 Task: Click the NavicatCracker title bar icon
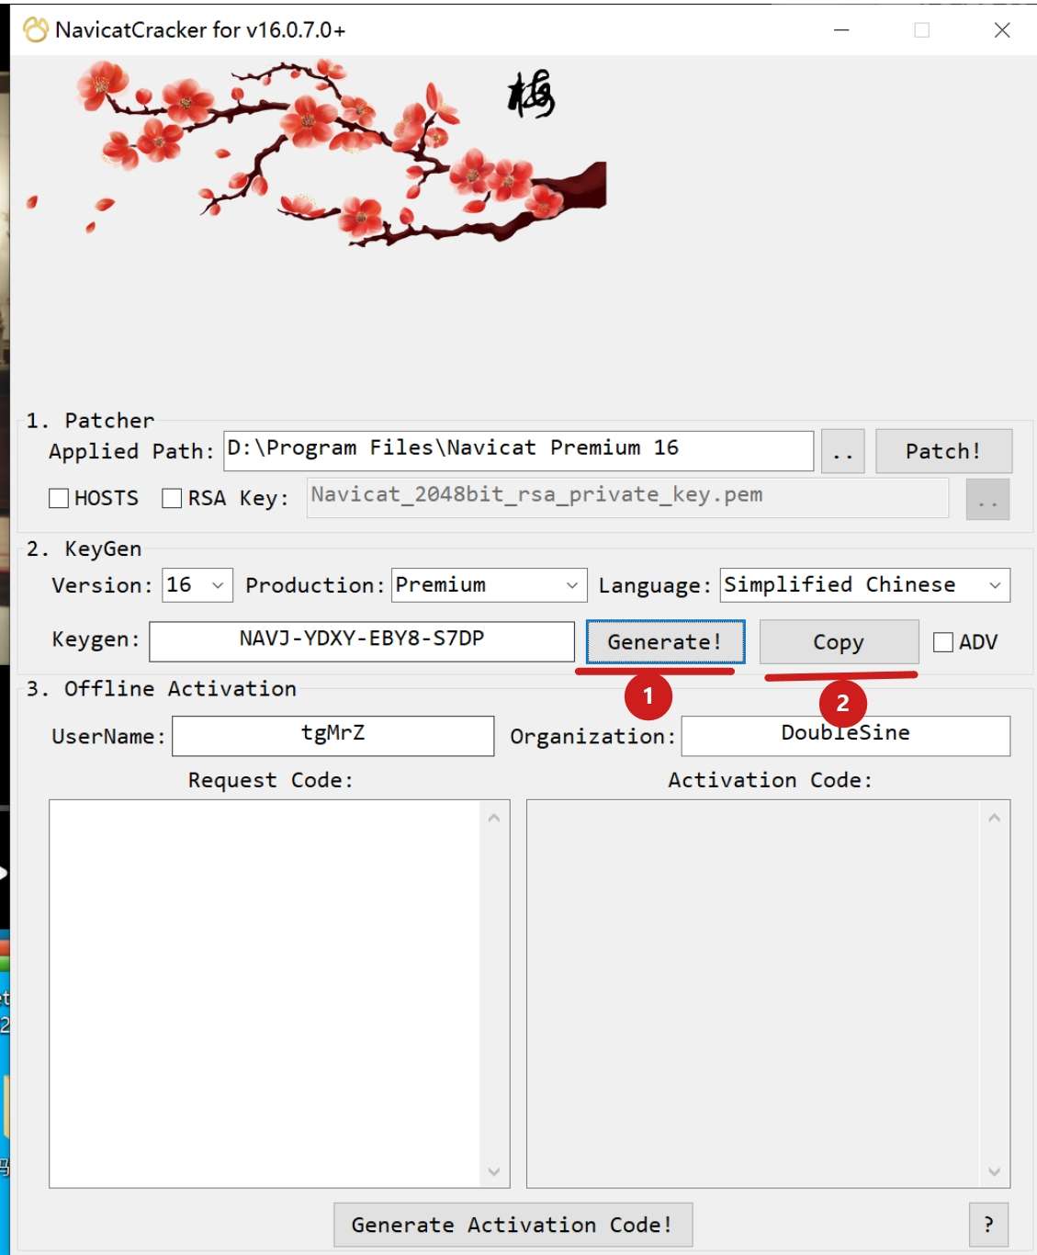36,30
